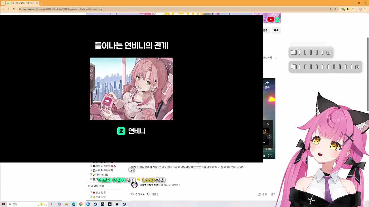Image resolution: width=369 pixels, height=207 pixels.
Task: Click the Chzzk logo beside 연비니
Action: pyautogui.click(x=121, y=131)
